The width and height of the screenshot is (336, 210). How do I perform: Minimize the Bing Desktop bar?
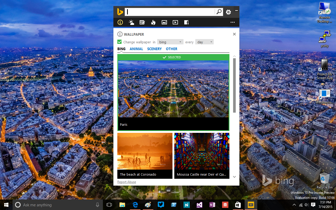(x=236, y=10)
